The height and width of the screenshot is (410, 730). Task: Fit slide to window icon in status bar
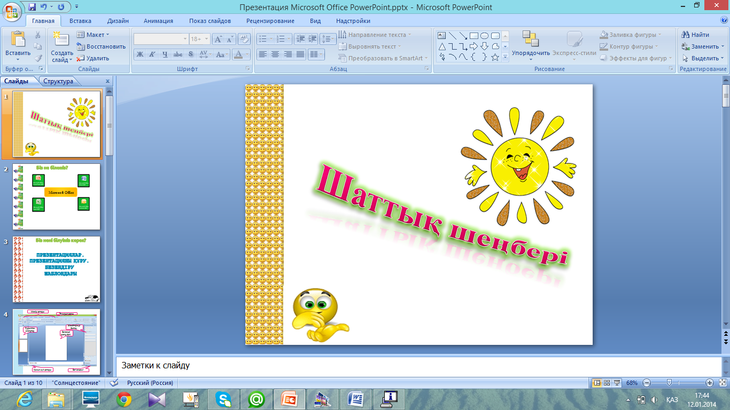(723, 383)
